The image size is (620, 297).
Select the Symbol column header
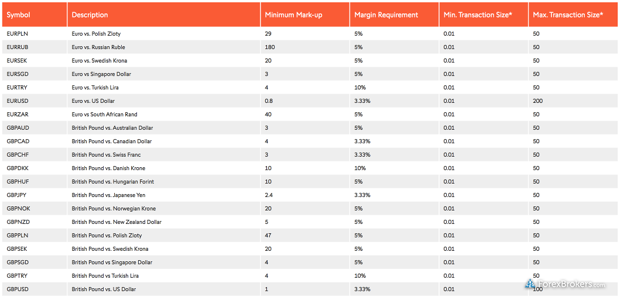point(18,15)
